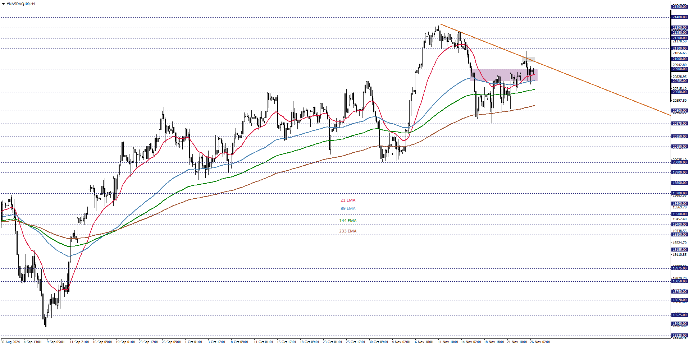689x346 pixels.
Task: Click the 19600.00 price level label
Action: click(679, 204)
